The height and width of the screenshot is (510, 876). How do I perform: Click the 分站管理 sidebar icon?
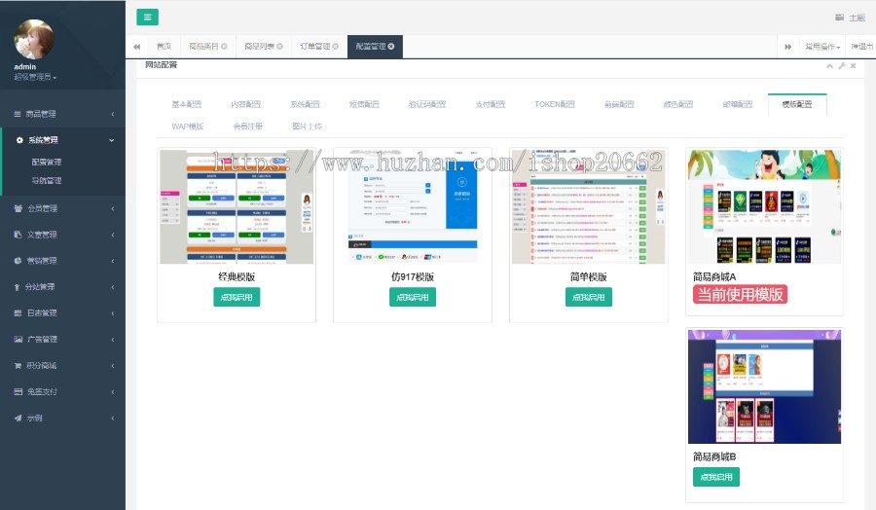[17, 287]
